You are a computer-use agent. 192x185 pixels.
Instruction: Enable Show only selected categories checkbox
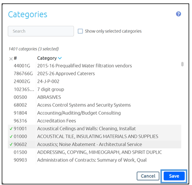(80, 31)
